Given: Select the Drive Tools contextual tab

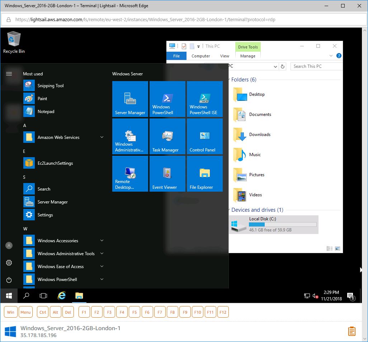Looking at the screenshot, I should tap(248, 47).
